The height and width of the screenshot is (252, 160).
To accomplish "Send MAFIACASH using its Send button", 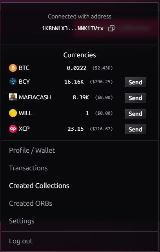I will click(x=135, y=98).
